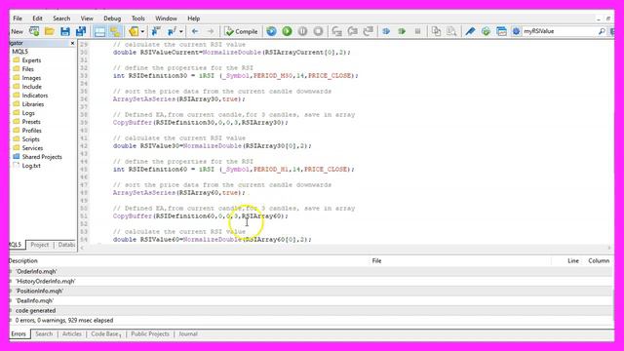
Task: Open the dropdown arrow beside the yellow tag icon
Action: [142, 31]
